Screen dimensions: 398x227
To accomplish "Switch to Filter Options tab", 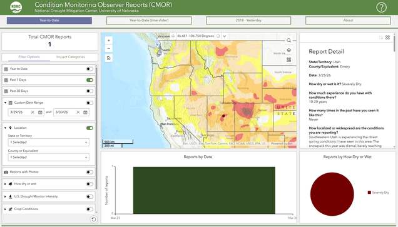I will [29, 57].
